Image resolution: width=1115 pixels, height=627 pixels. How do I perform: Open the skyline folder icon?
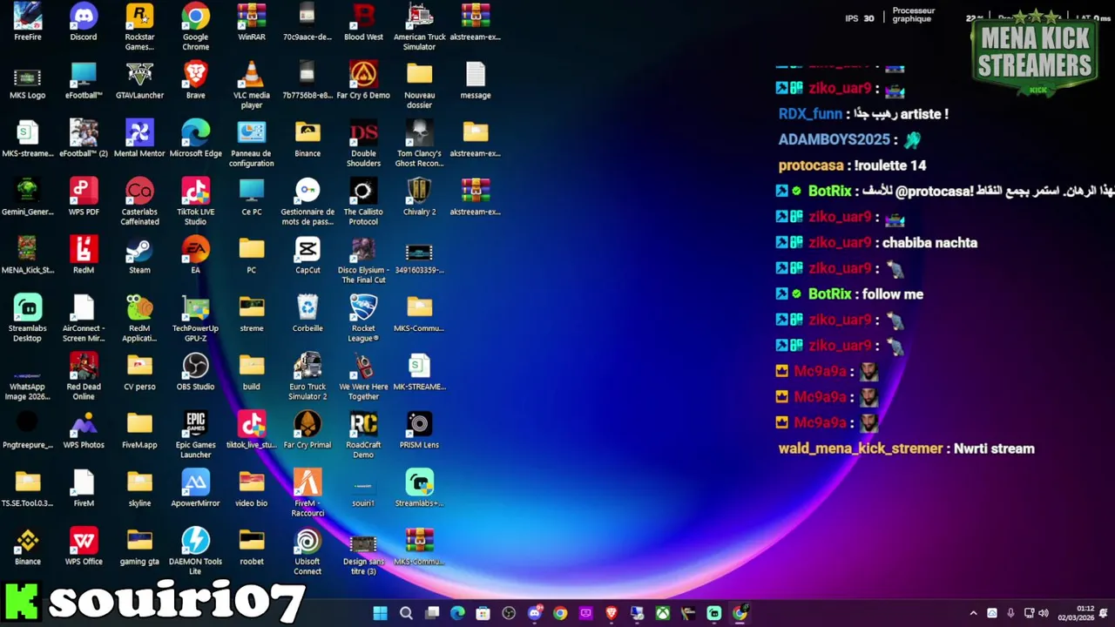pos(139,489)
